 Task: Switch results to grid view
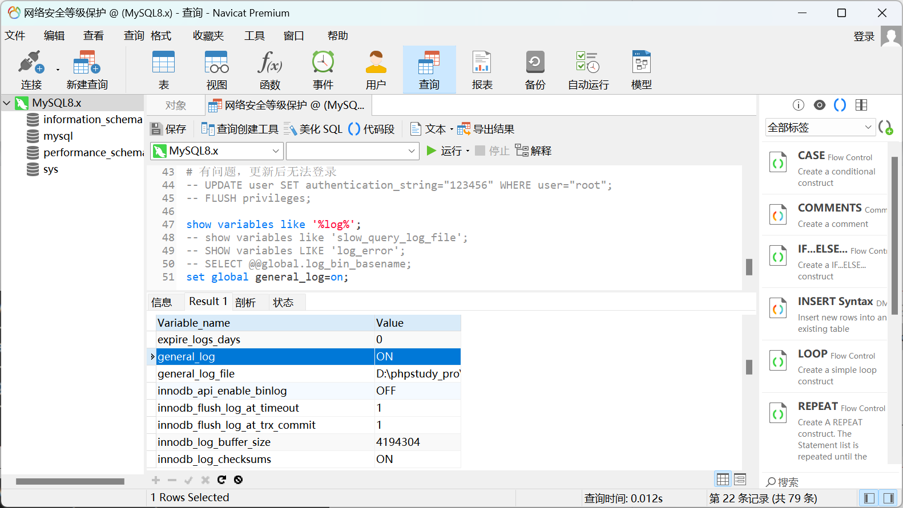click(723, 479)
